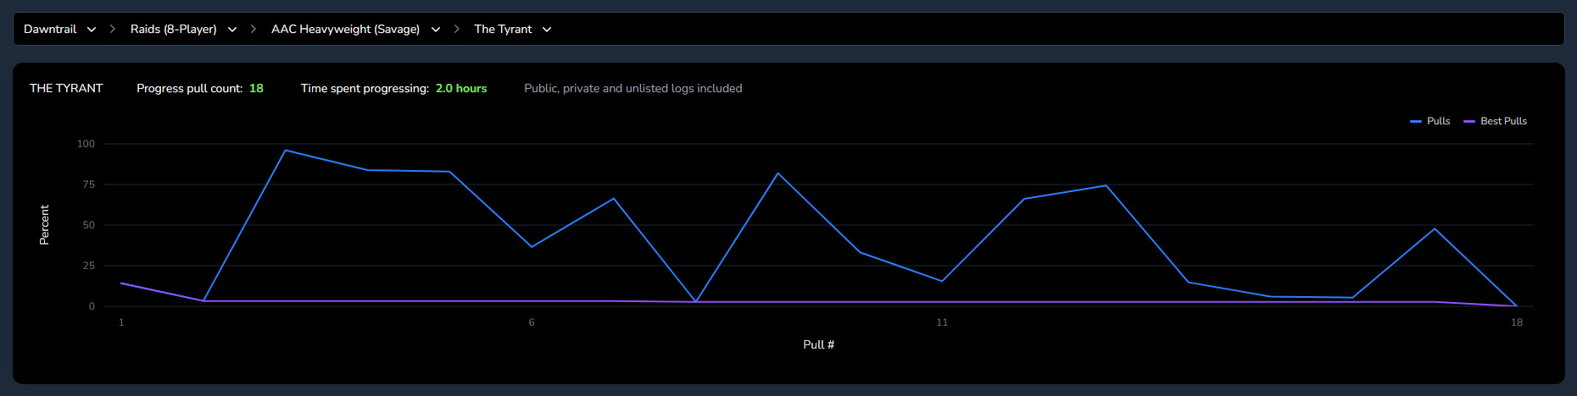Click the x-axis tick label 18

[x=1517, y=322]
